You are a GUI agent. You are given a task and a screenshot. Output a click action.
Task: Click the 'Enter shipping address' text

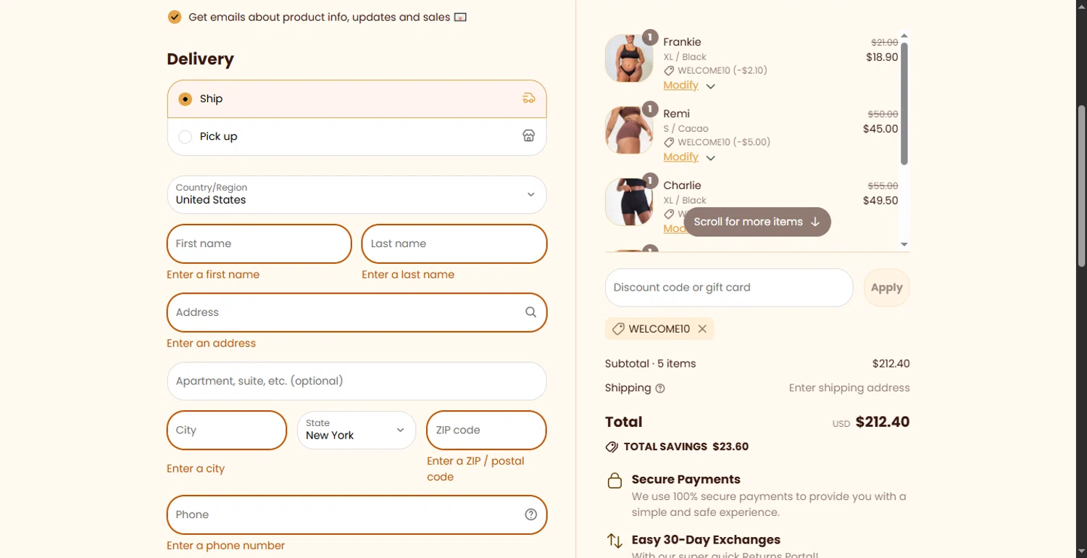(849, 388)
